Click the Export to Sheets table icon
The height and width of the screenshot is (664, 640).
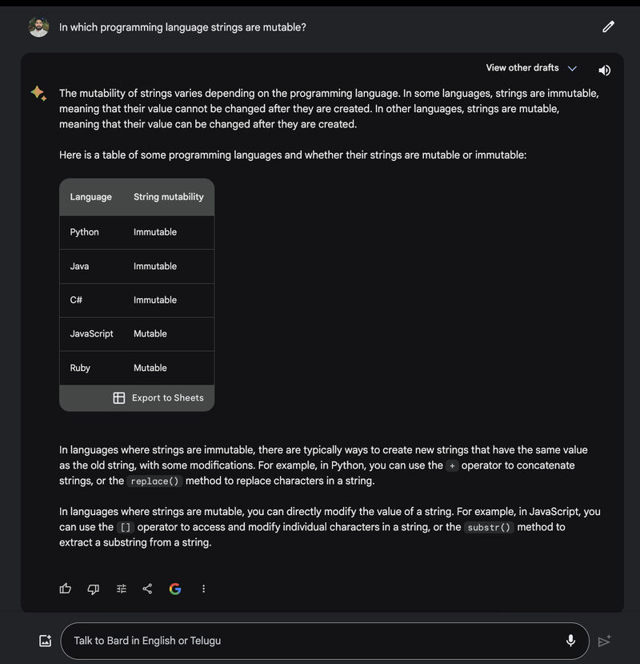click(119, 397)
